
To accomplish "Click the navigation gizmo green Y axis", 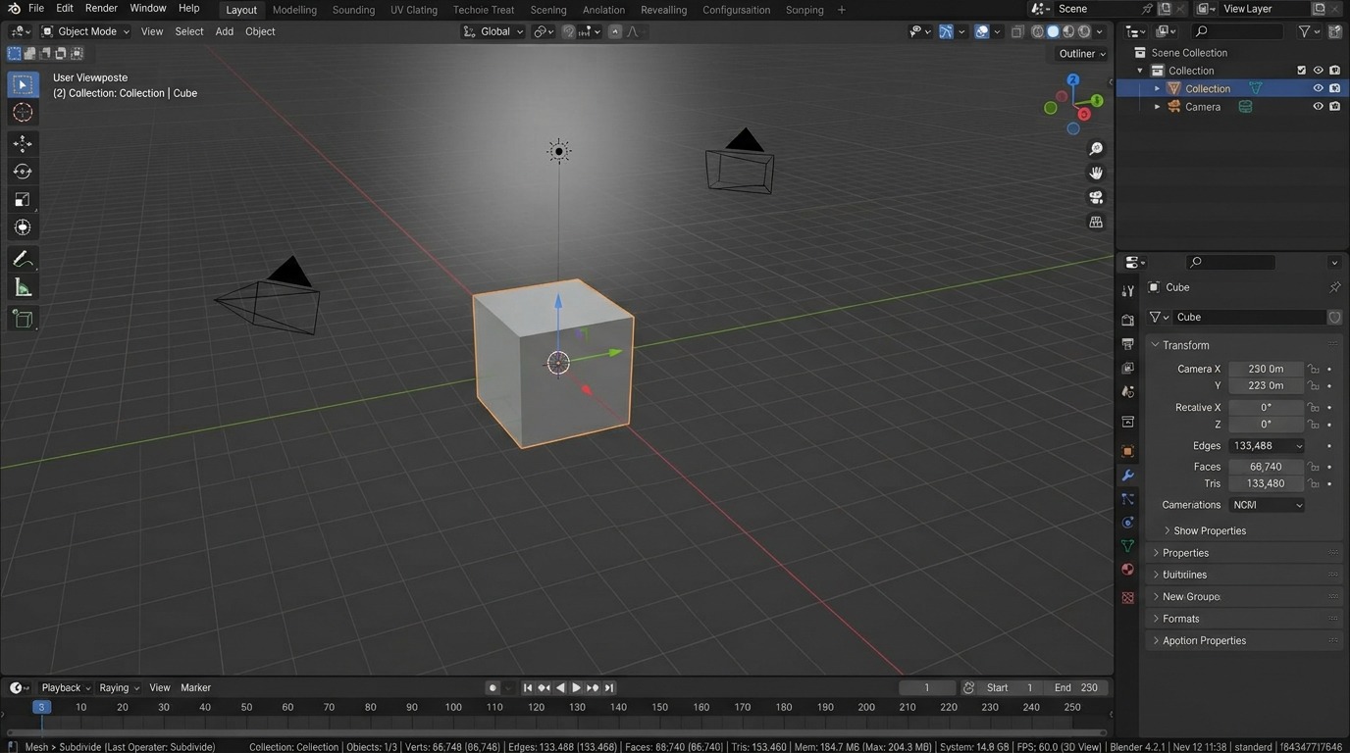I will coord(1097,101).
